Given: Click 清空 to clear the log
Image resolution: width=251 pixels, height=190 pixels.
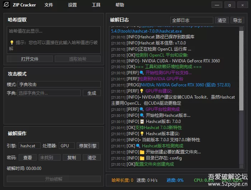Looking at the screenshot, I should pos(222,20).
